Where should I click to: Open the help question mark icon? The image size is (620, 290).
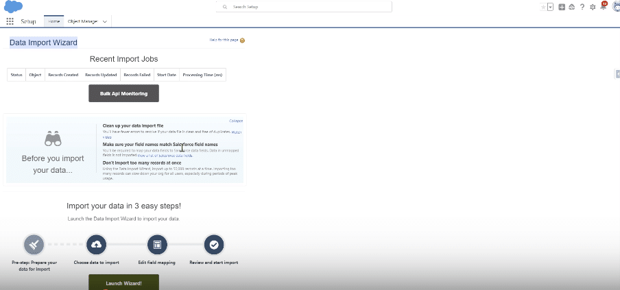[582, 7]
